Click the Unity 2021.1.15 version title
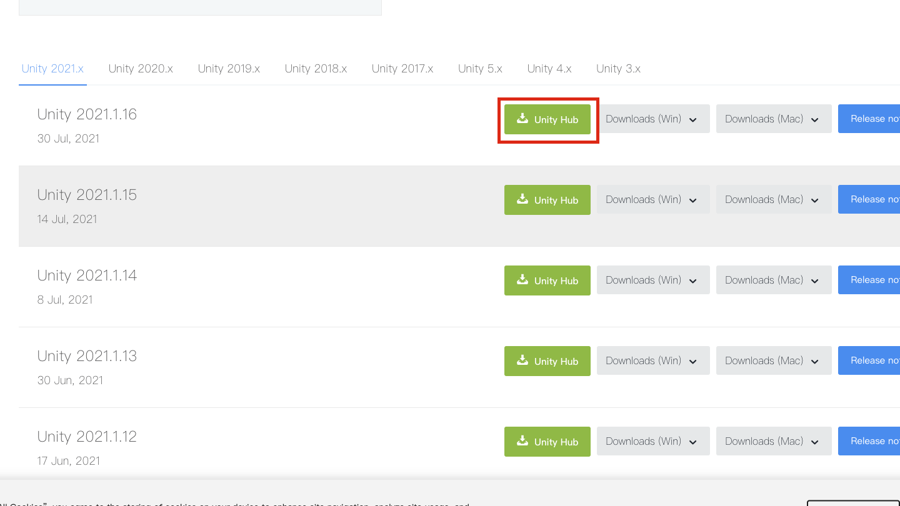The height and width of the screenshot is (506, 900). coord(87,195)
